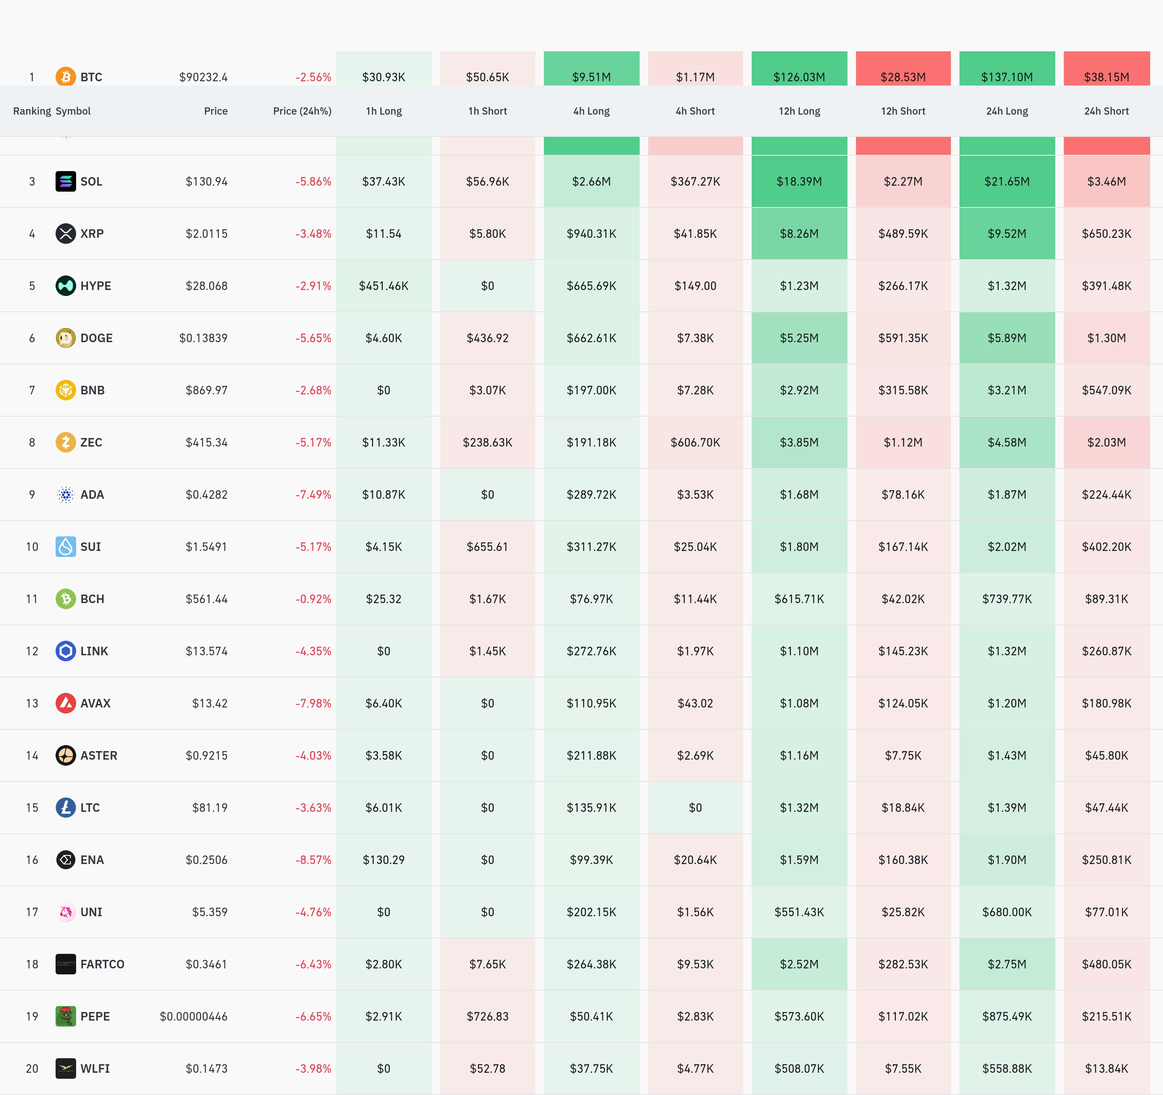
Task: Click the AVAX red logo icon
Action: [65, 703]
